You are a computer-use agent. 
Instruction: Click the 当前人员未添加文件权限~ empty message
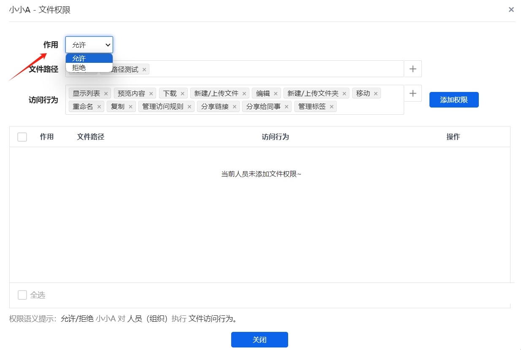(x=261, y=174)
